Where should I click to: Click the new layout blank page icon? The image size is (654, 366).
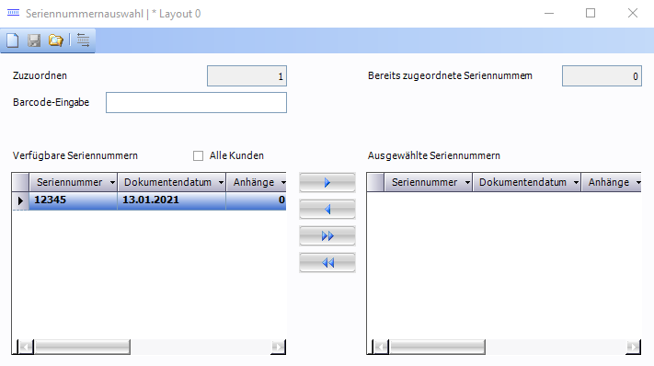point(13,40)
